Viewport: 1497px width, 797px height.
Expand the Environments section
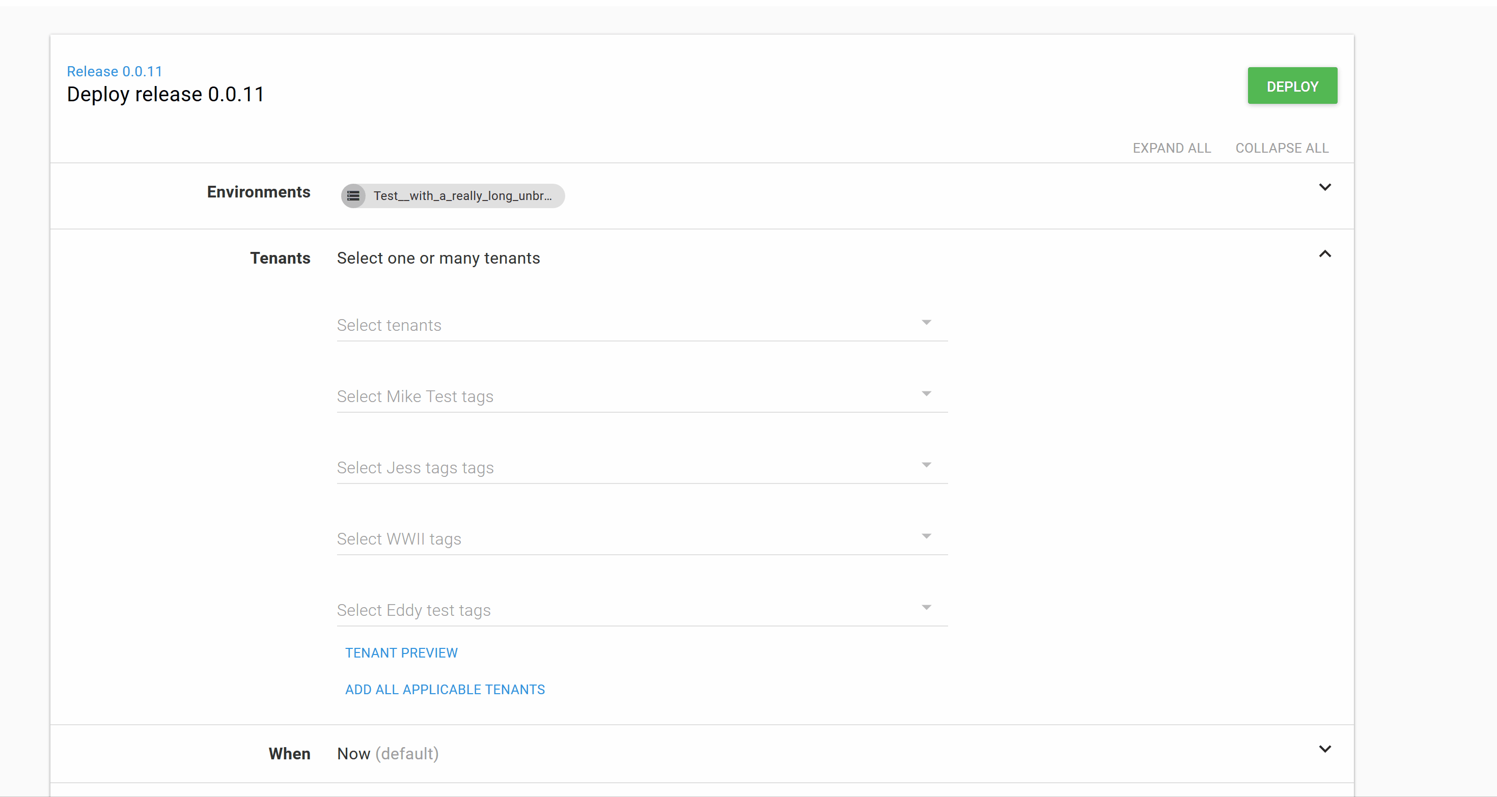click(x=1325, y=187)
